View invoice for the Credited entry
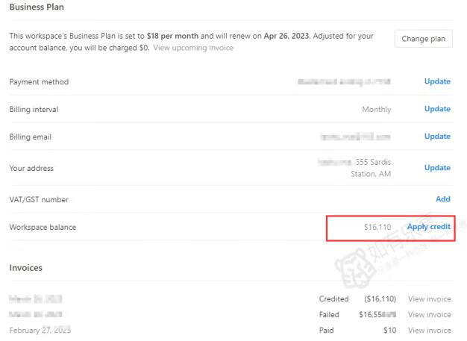 (429, 298)
